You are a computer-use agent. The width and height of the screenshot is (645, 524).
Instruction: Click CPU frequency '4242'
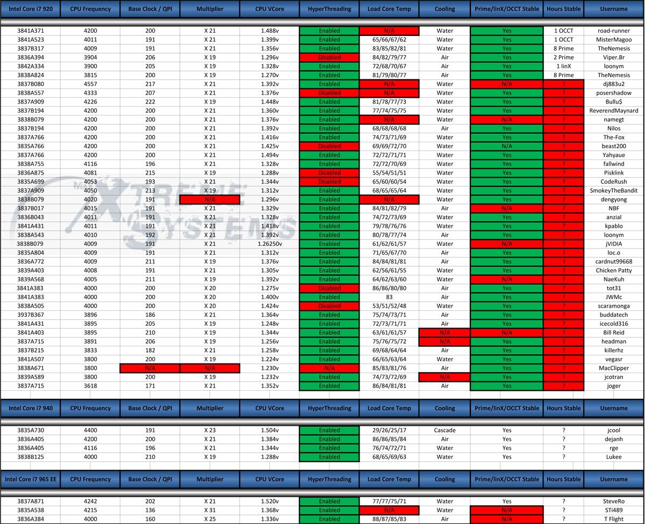(x=90, y=501)
